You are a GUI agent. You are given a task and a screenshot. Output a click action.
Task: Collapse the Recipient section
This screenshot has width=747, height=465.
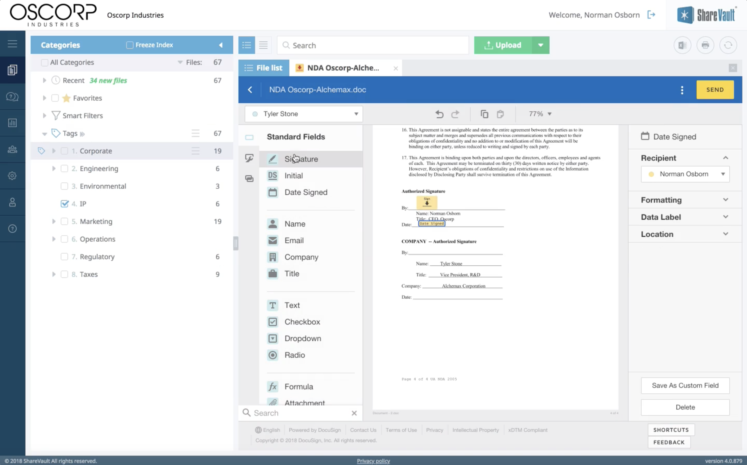(x=726, y=158)
